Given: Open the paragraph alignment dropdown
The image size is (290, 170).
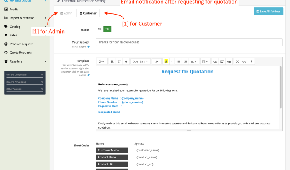Looking at the screenshot, I should pyautogui.click(x=193, y=62).
